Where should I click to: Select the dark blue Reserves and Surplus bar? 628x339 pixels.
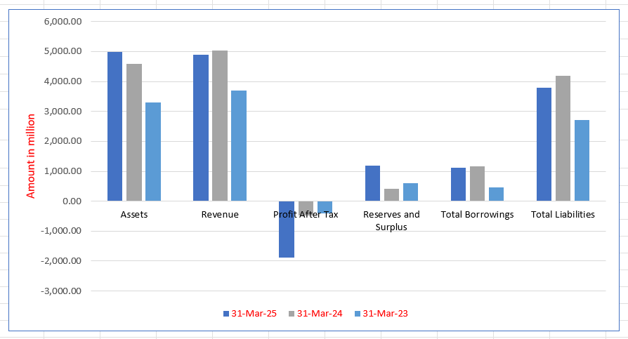[x=372, y=183]
